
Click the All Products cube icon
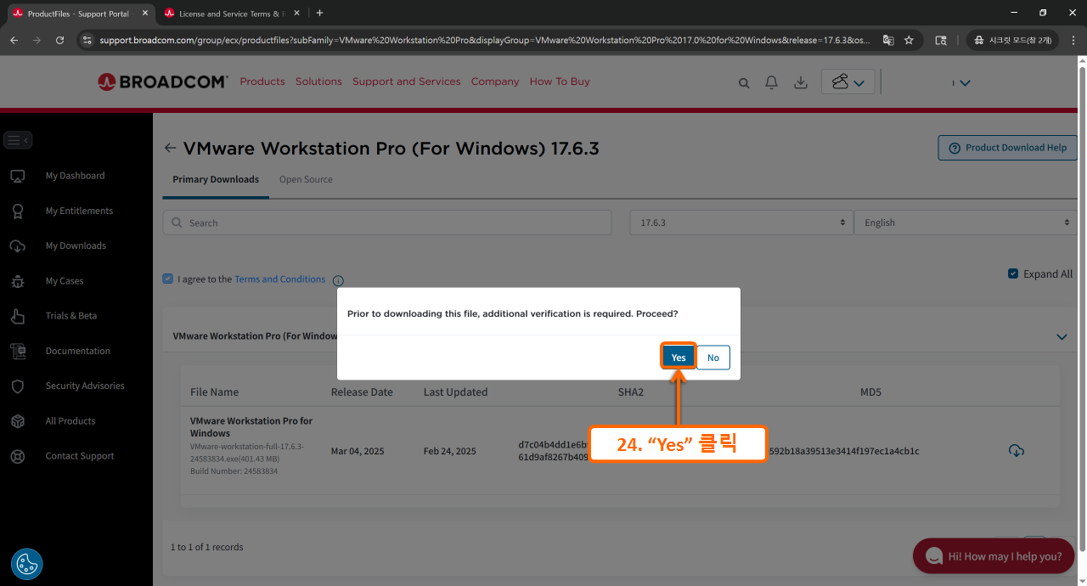(17, 421)
